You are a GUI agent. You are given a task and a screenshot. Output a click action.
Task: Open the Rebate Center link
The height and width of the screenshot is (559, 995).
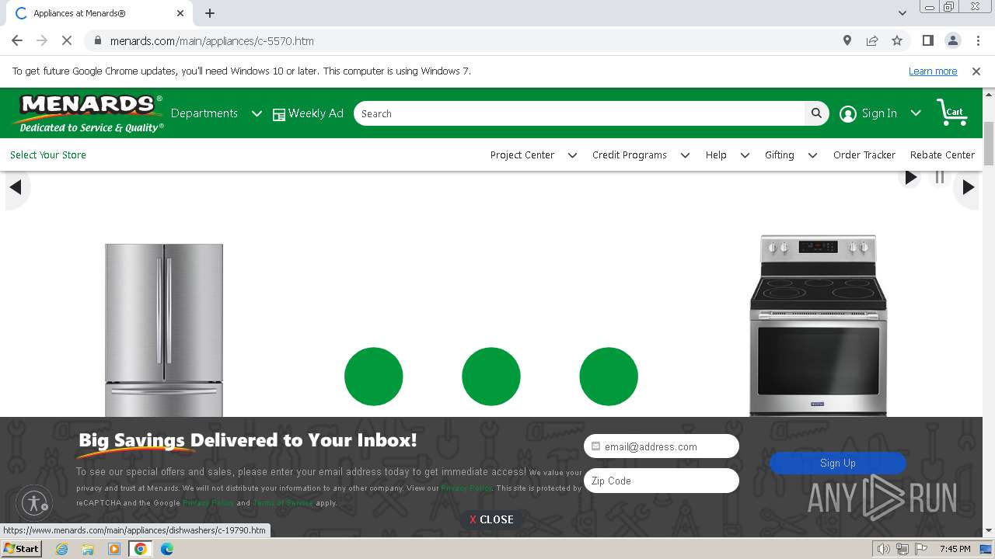point(942,155)
